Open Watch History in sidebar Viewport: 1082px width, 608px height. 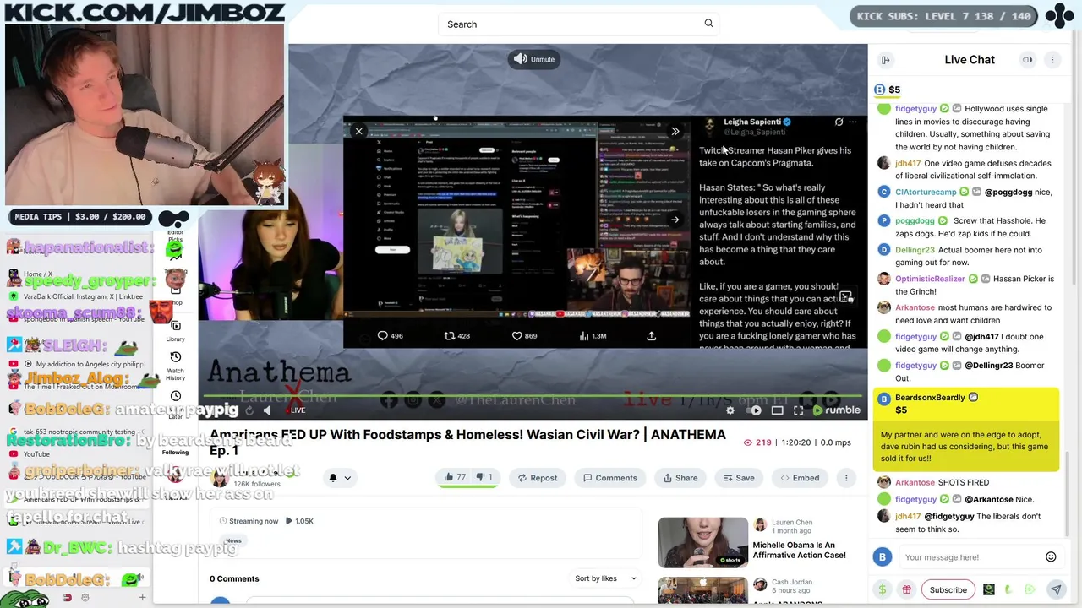tap(175, 365)
